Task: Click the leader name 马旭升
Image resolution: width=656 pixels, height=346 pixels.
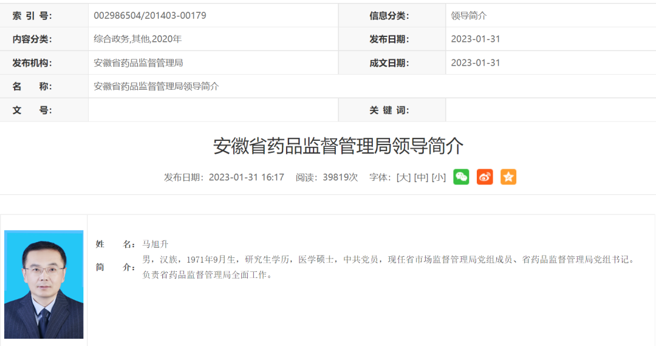Action: pyautogui.click(x=155, y=244)
